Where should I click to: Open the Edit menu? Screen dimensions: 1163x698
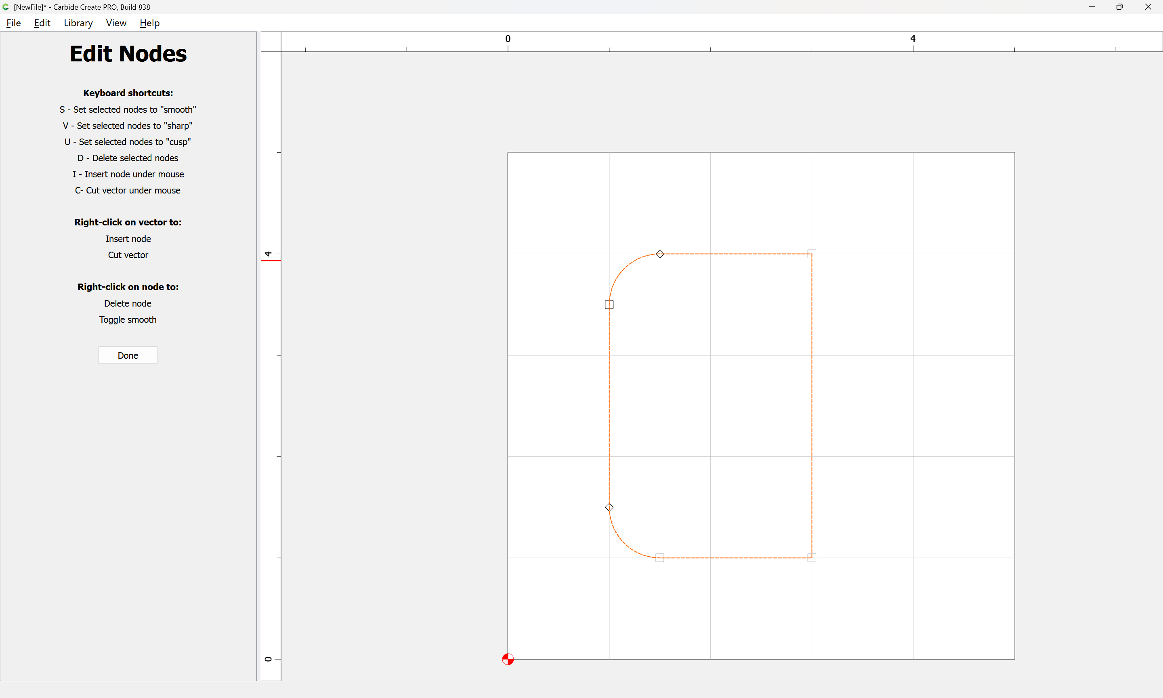coord(42,23)
